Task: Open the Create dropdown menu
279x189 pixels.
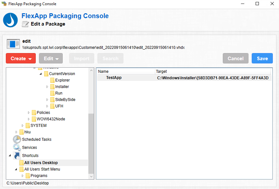Action: pos(21,58)
